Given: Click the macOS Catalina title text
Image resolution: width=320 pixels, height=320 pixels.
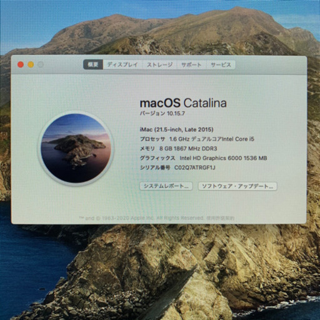Looking at the screenshot, I should pos(183,103).
